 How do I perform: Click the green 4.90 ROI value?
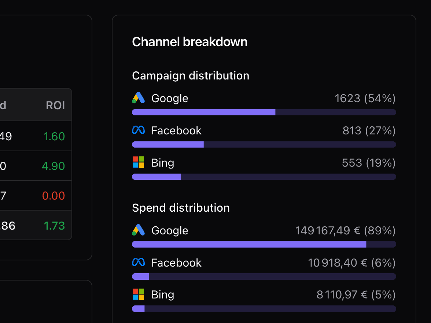click(53, 166)
